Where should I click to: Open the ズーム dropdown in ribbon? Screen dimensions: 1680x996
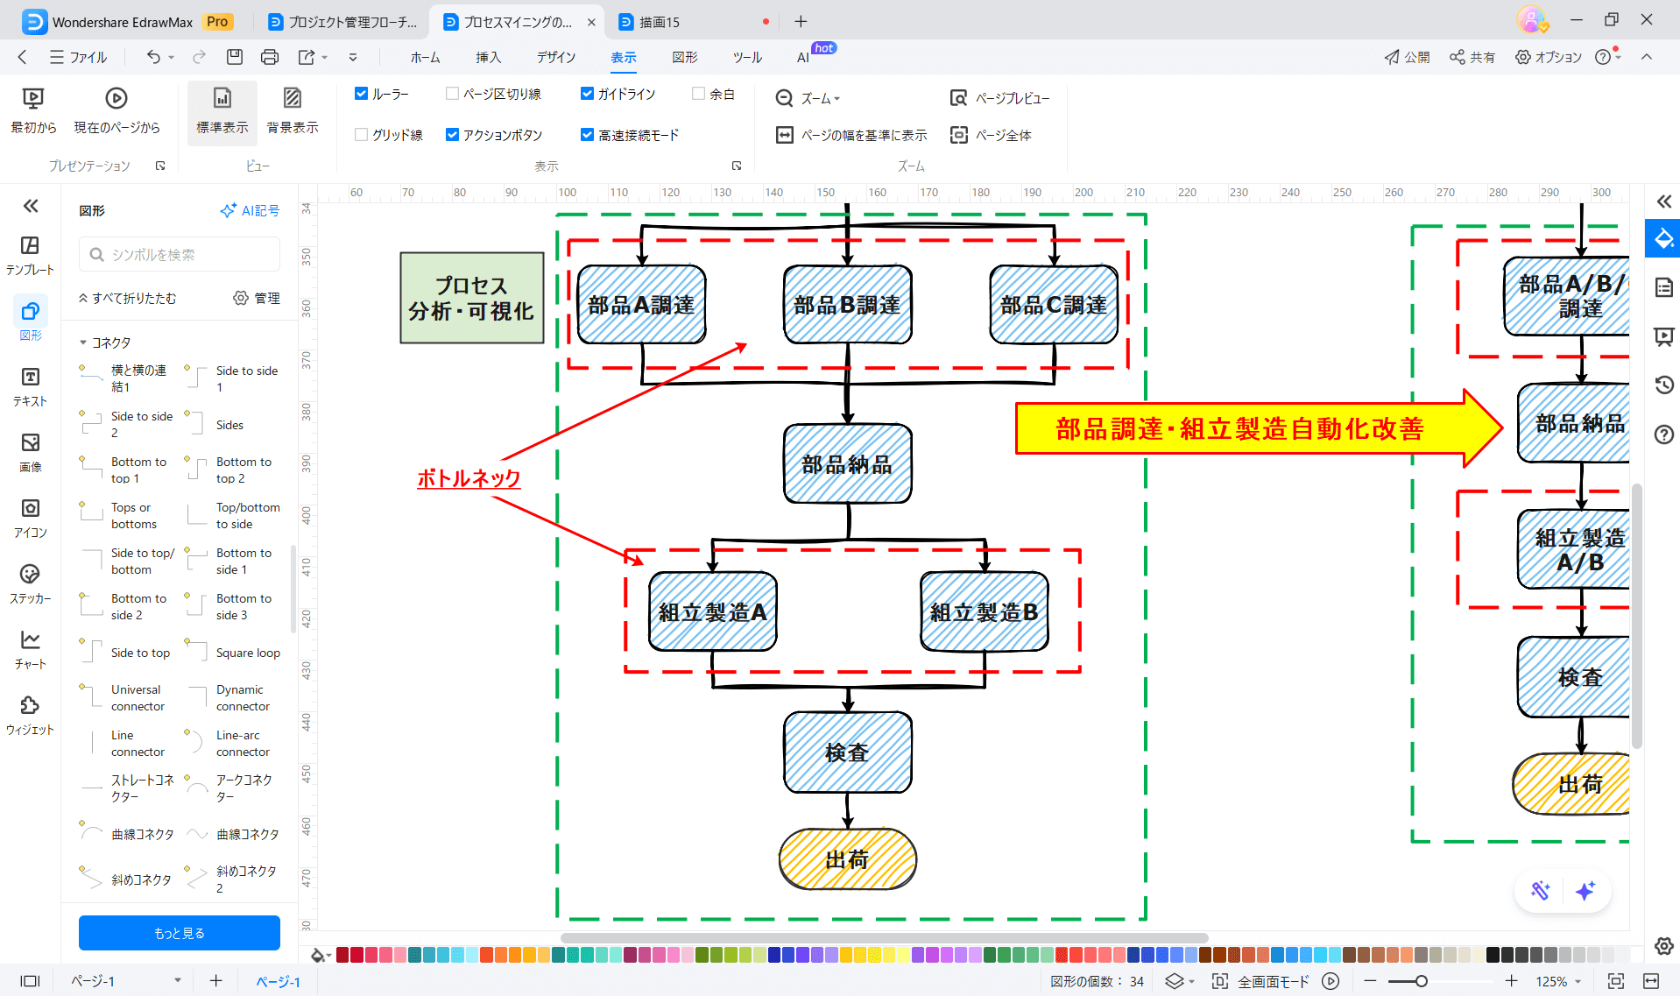(x=808, y=98)
